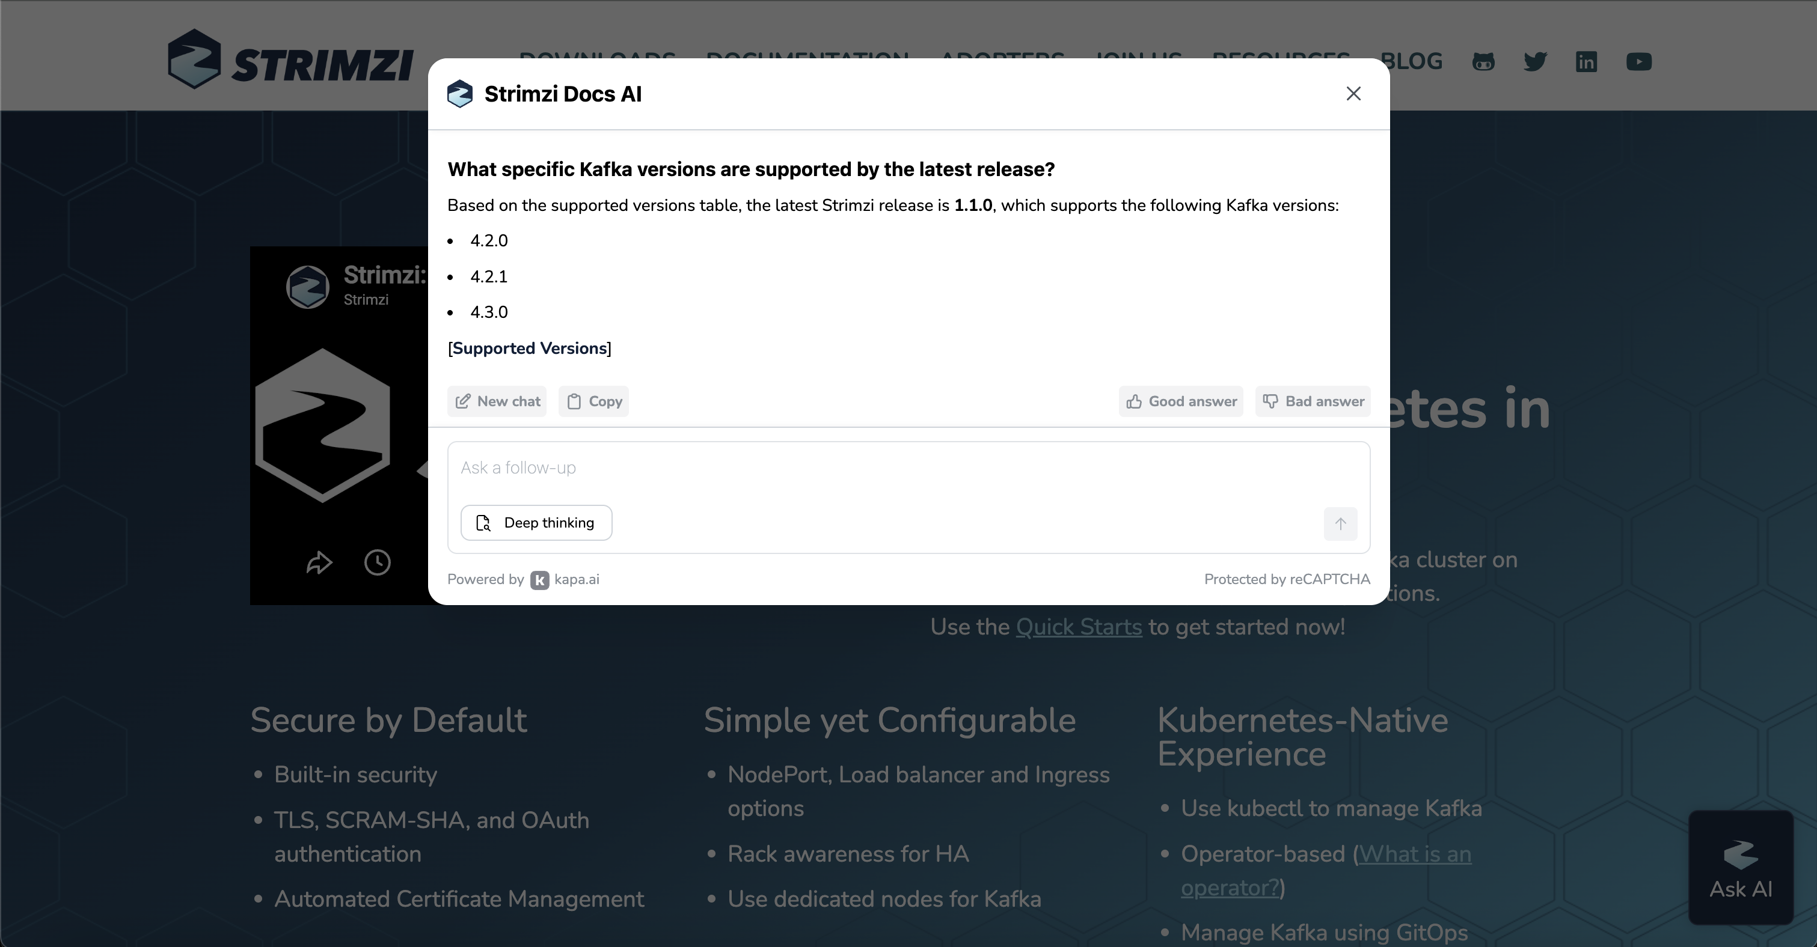Screen dimensions: 1817x947
Task: Click 'Use kubectl to manage Kafka' text
Action: 1331,808
